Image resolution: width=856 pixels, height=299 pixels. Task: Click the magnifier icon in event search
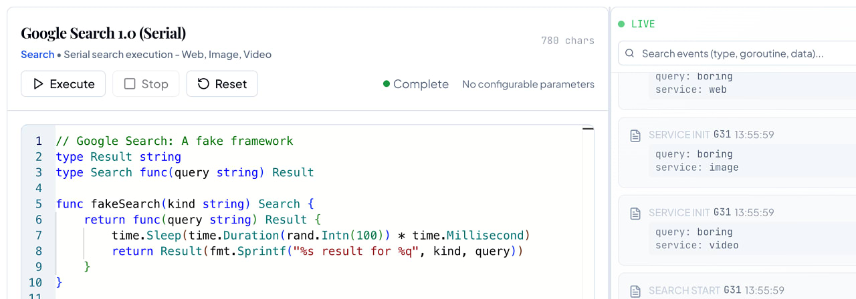630,53
